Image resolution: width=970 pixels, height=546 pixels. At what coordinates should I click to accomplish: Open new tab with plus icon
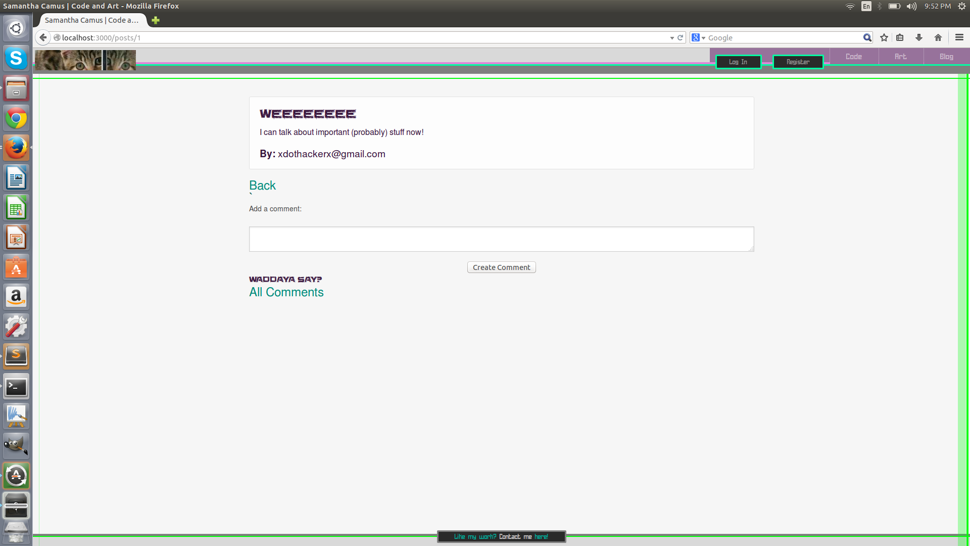pyautogui.click(x=156, y=20)
